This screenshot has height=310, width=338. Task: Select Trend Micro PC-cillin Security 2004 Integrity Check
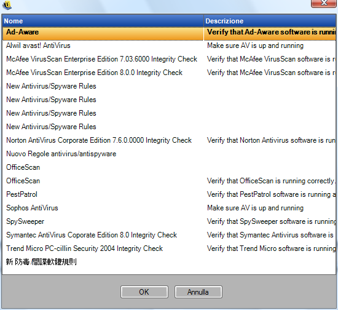point(84,248)
